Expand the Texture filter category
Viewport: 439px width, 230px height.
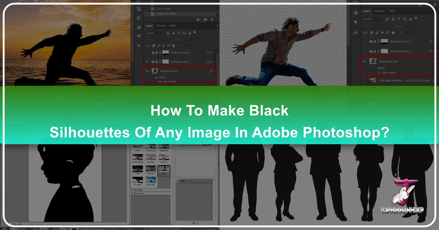click(140, 193)
